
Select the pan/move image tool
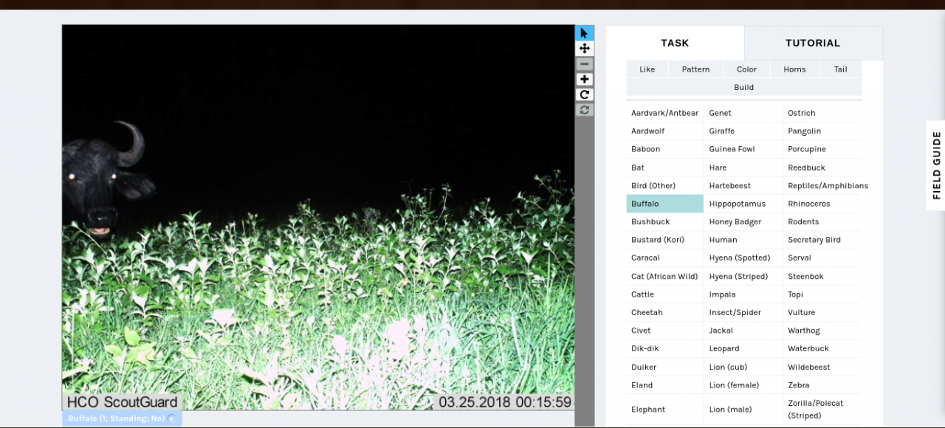pos(584,49)
